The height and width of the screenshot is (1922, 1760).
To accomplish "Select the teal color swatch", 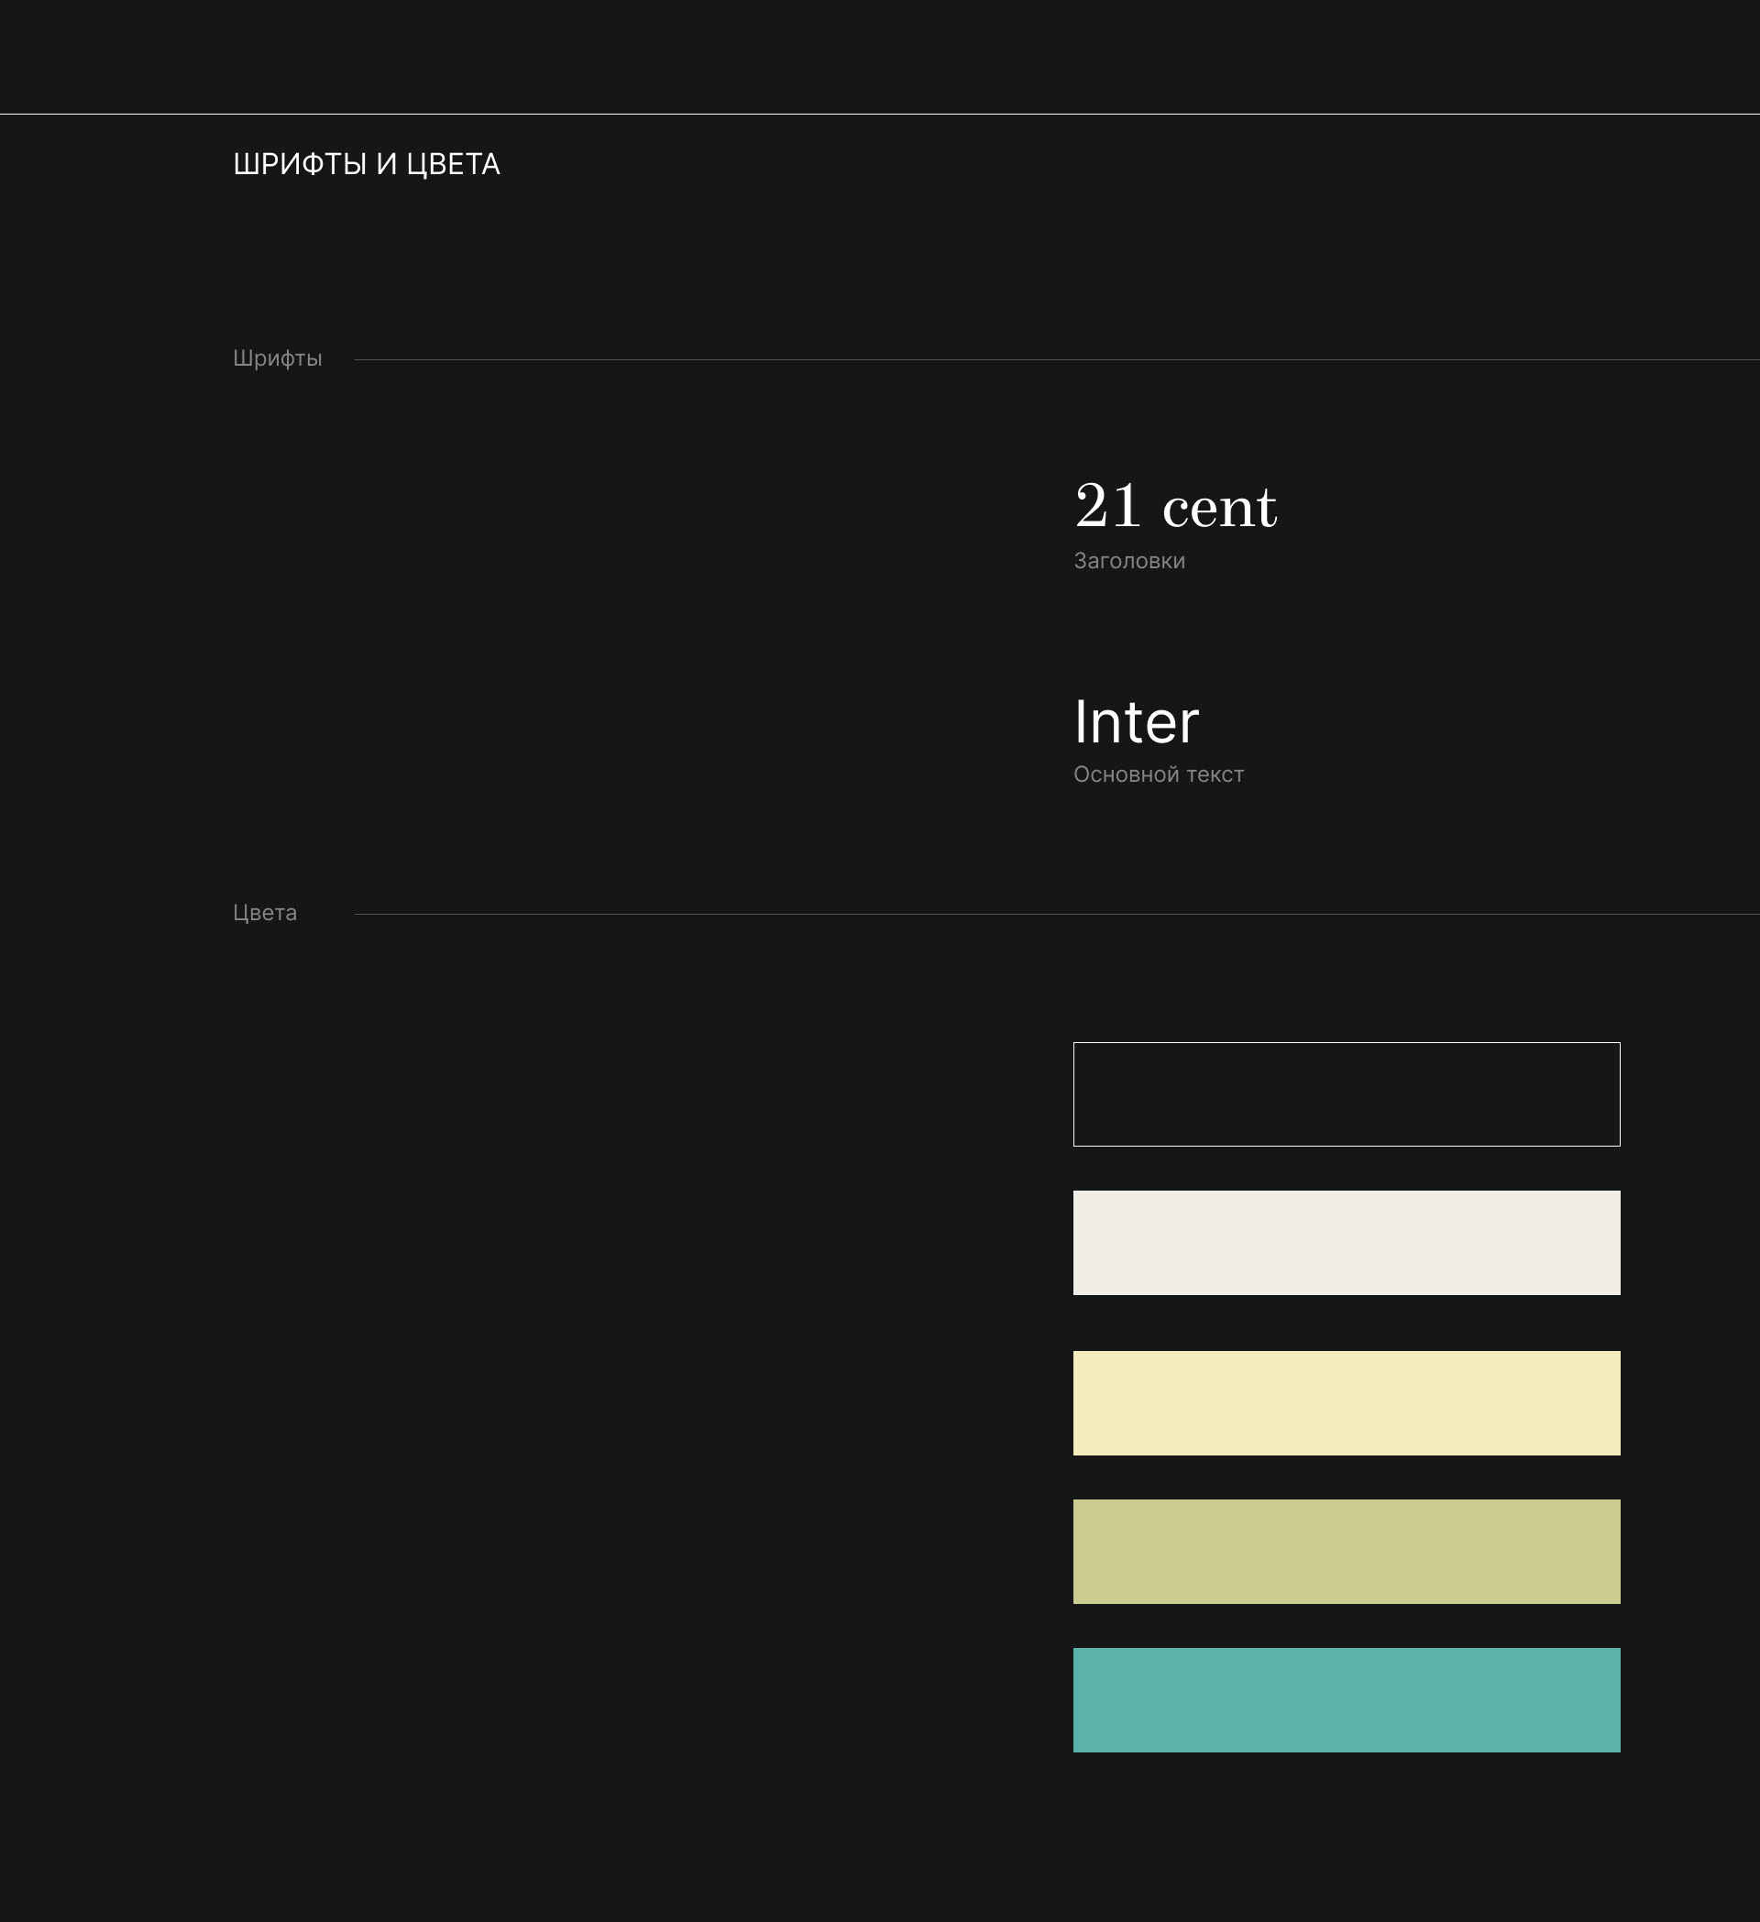I will [1347, 1700].
